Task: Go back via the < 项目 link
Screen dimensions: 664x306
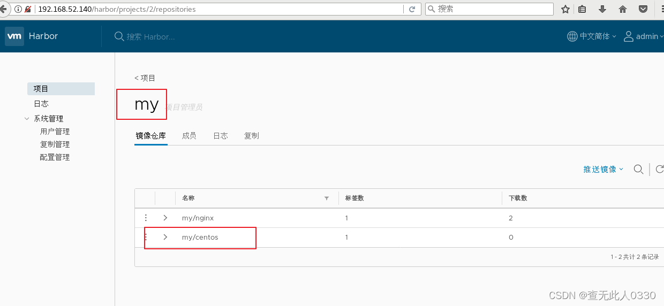Action: coord(145,78)
